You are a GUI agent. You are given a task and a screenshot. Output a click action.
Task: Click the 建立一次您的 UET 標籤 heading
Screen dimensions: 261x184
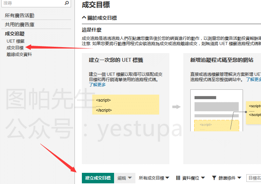116,60
